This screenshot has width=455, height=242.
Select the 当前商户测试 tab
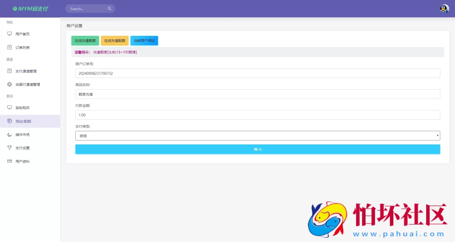click(x=144, y=41)
